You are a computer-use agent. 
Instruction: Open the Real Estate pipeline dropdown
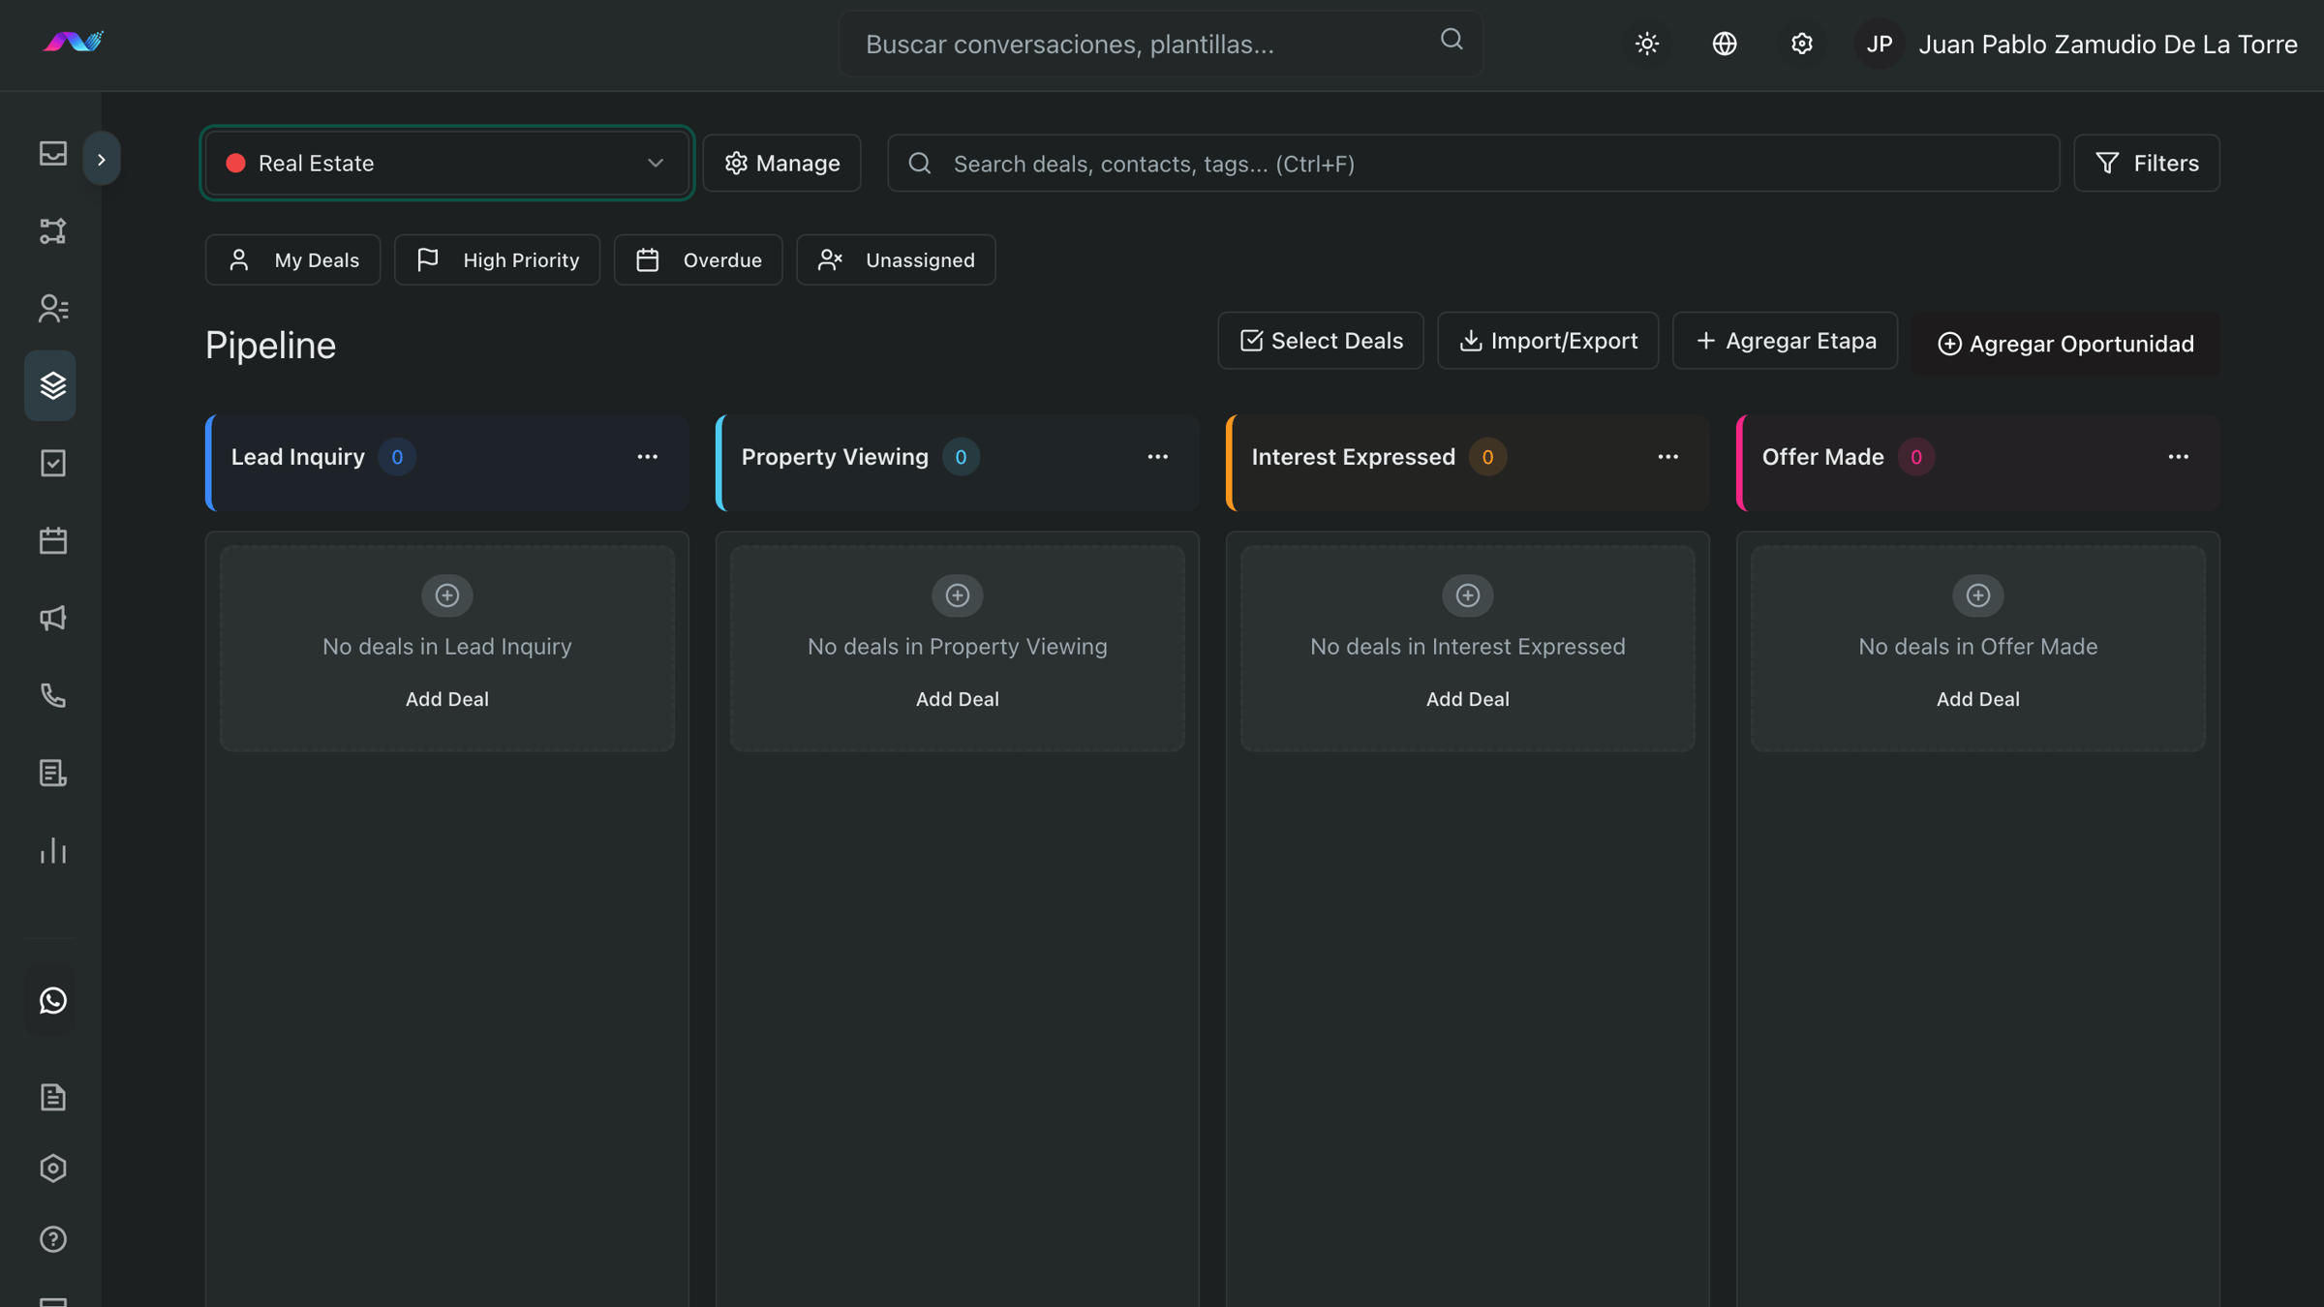[446, 163]
